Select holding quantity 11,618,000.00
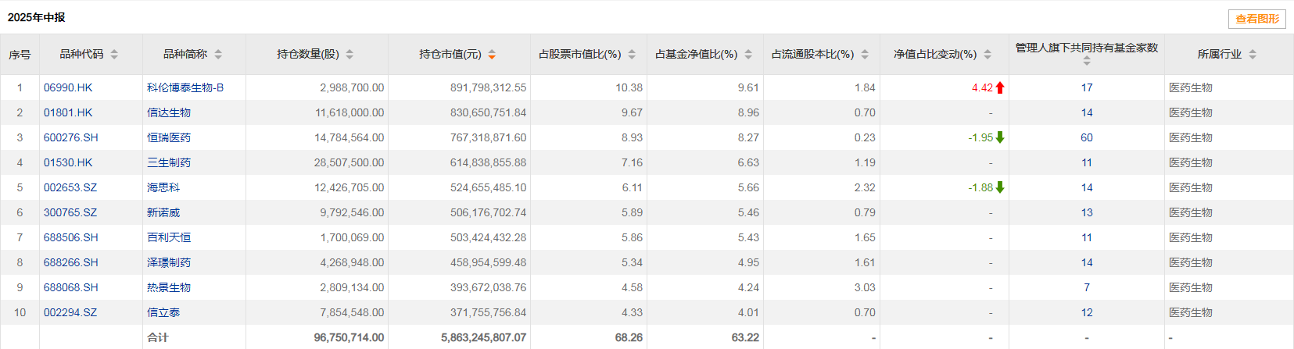Image resolution: width=1294 pixels, height=349 pixels. point(349,112)
